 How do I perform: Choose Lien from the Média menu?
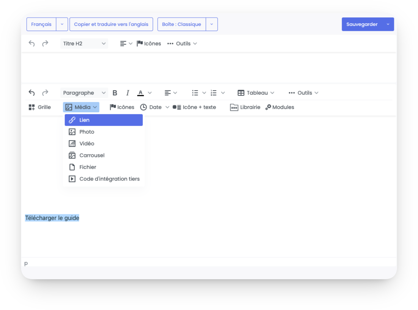(x=104, y=120)
